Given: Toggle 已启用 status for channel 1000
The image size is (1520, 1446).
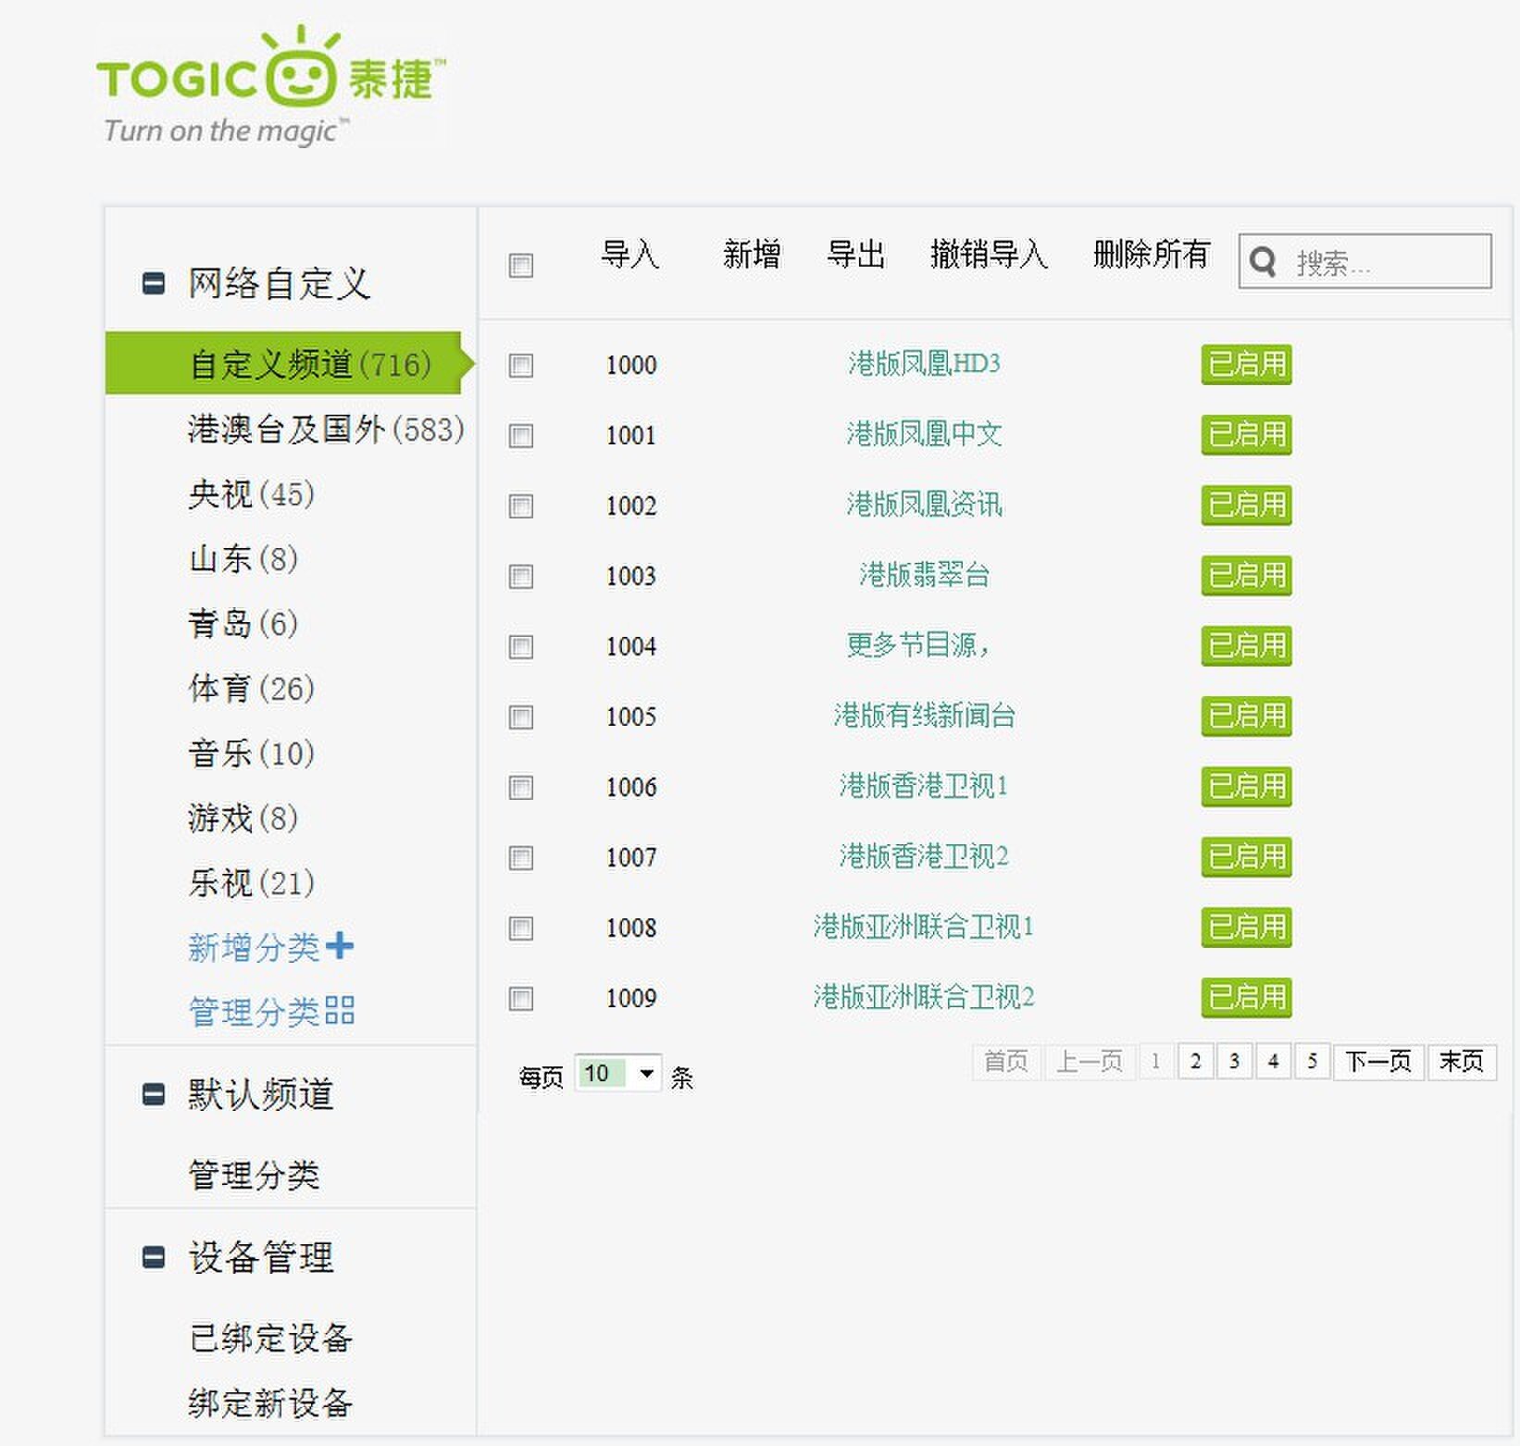Looking at the screenshot, I should (x=1246, y=364).
